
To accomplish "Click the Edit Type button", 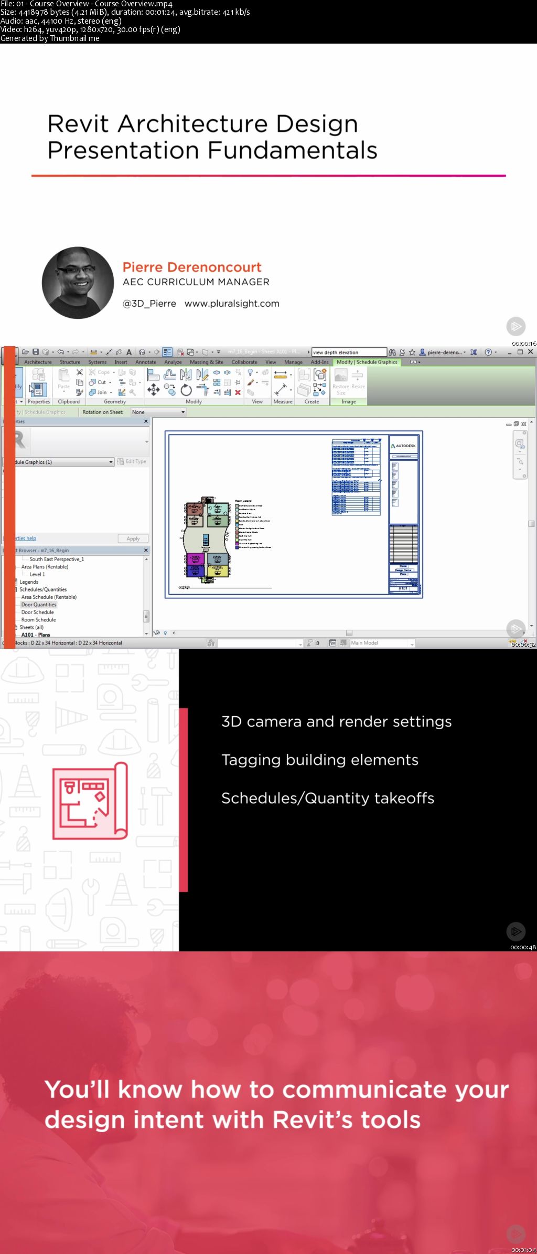I will coord(132,462).
